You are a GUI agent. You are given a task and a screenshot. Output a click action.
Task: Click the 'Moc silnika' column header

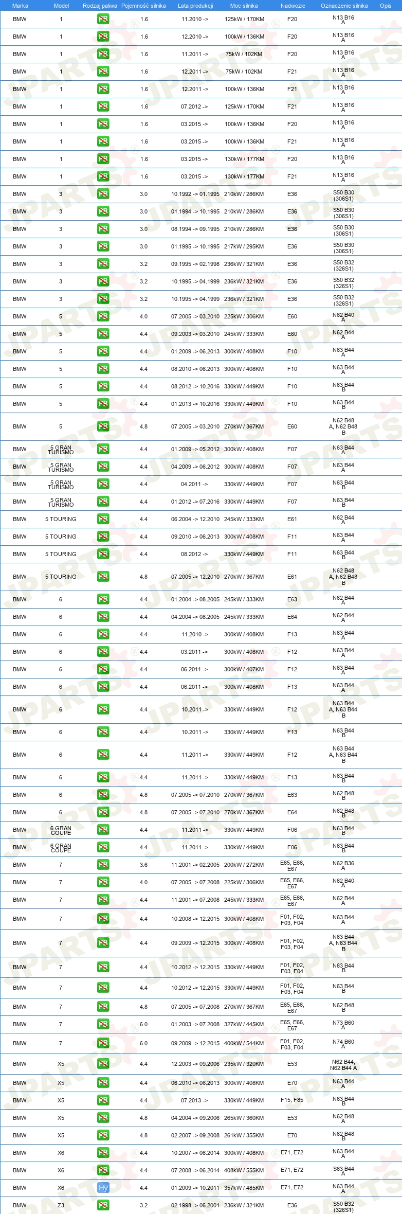click(x=244, y=6)
